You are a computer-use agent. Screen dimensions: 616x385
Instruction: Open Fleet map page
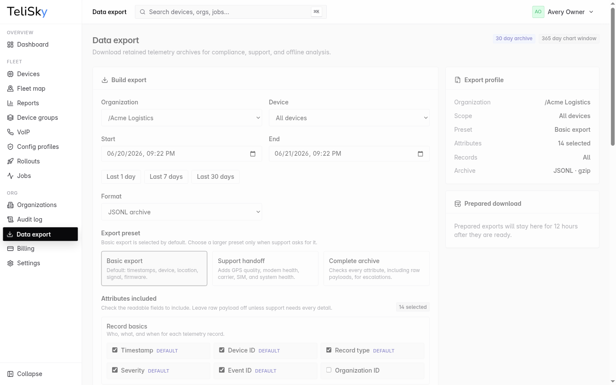click(41, 89)
